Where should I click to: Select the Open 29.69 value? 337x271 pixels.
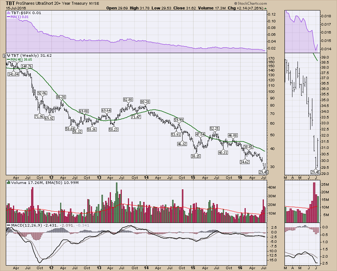click(x=117, y=8)
